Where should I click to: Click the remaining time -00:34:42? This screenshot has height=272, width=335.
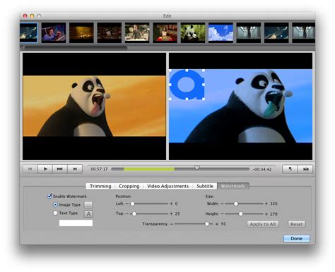[x=262, y=169]
